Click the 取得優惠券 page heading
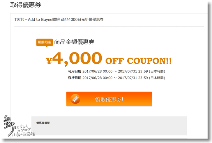This screenshot has width=212, height=143. point(26,5)
